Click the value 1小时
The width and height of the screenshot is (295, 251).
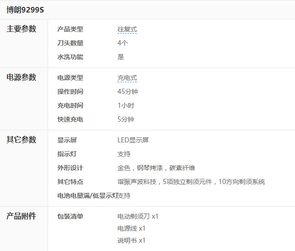126,105
